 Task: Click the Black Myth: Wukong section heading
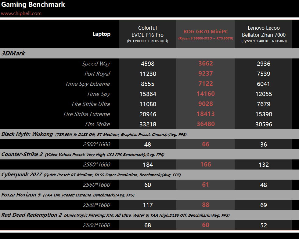[x=27, y=134]
